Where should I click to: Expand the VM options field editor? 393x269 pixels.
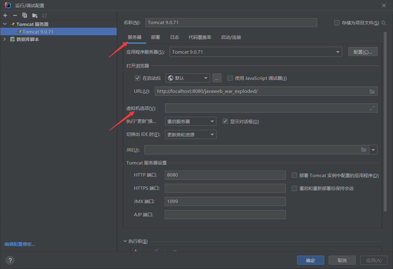(372, 108)
